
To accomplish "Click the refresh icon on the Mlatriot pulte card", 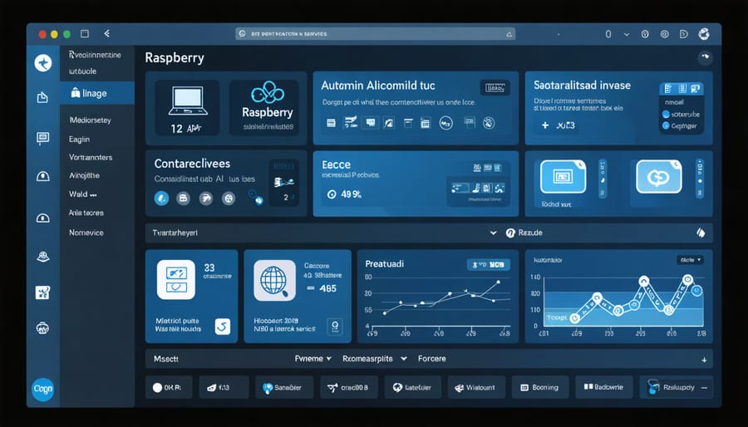I will click(x=222, y=326).
